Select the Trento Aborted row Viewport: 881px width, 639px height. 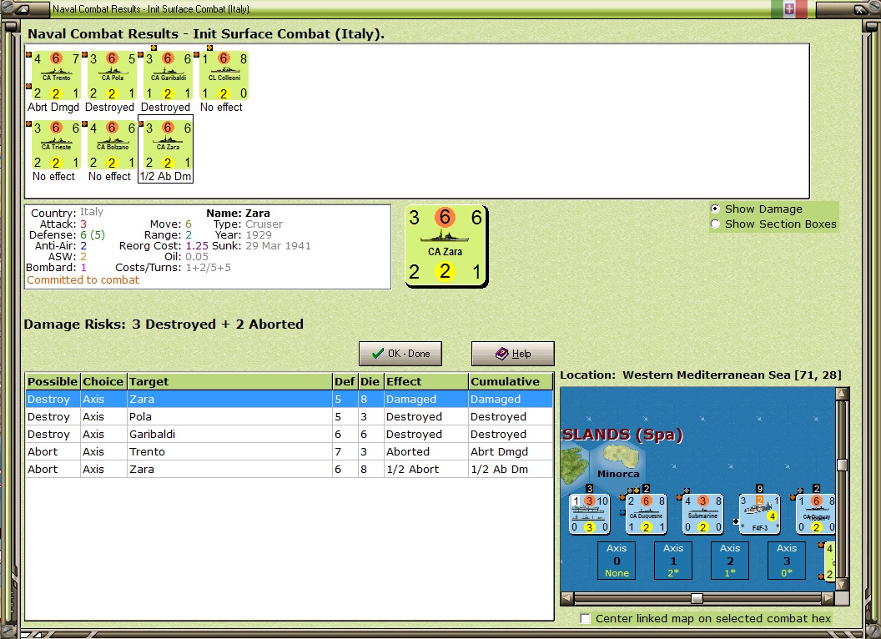coord(289,451)
